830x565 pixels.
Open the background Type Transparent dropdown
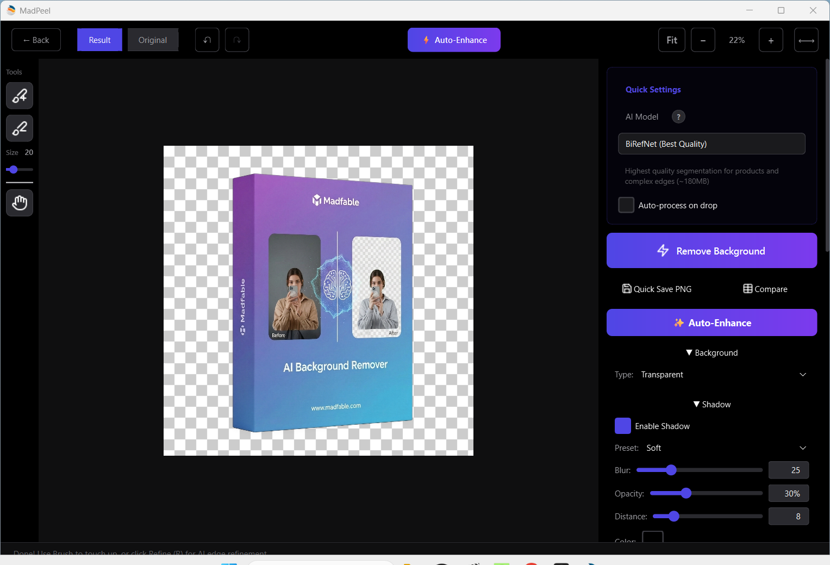(x=723, y=375)
